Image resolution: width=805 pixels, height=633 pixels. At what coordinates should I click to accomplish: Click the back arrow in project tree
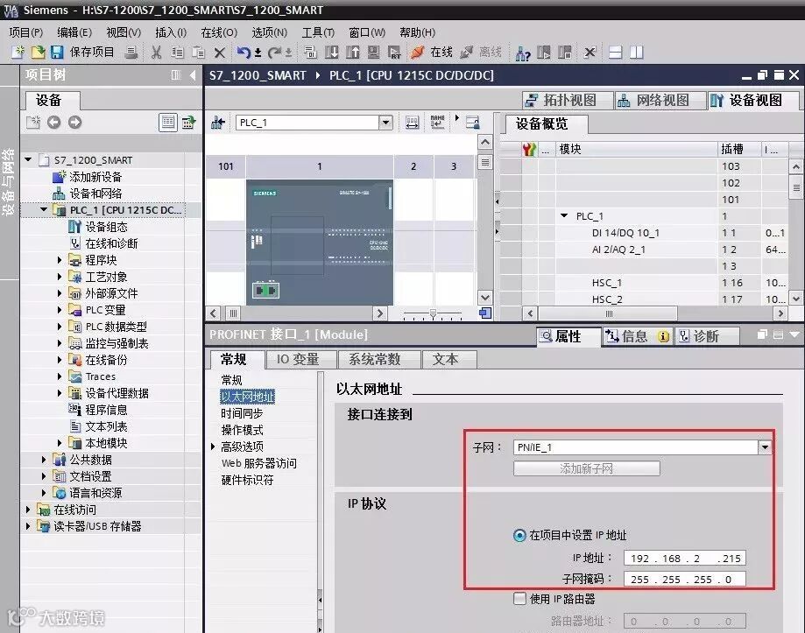tap(54, 122)
